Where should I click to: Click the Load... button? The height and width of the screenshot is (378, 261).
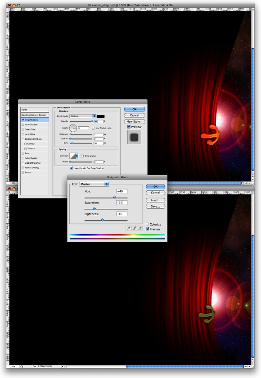pos(155,200)
